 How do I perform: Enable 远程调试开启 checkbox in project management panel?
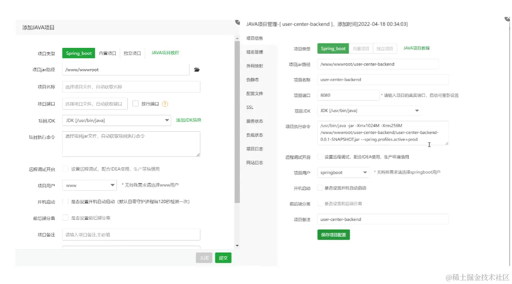pyautogui.click(x=320, y=157)
